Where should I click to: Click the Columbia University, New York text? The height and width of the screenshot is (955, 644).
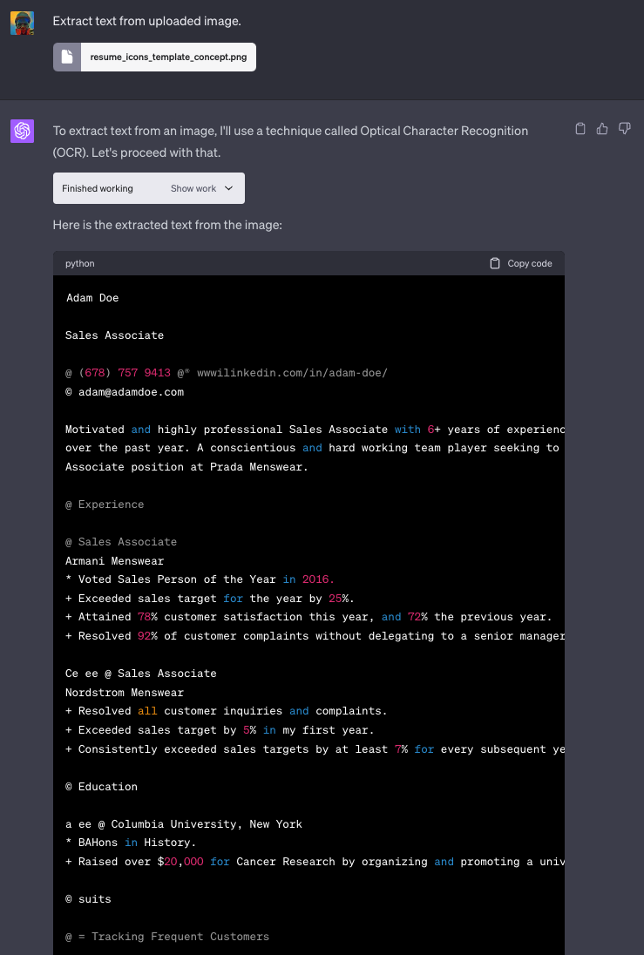tap(207, 824)
